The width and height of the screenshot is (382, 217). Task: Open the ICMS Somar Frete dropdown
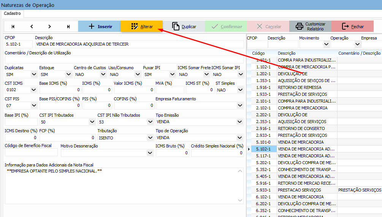(x=206, y=74)
